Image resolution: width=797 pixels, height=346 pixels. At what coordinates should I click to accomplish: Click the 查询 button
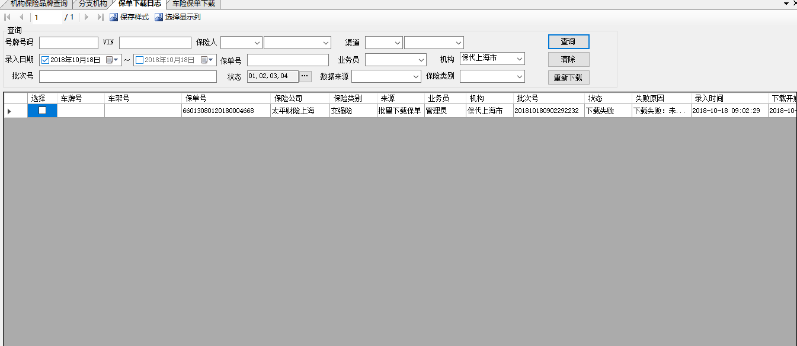(x=568, y=41)
